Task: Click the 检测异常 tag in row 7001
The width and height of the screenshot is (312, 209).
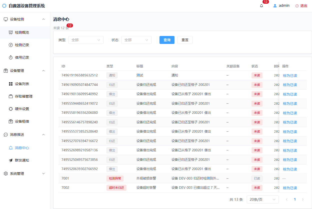Action: coord(115,179)
